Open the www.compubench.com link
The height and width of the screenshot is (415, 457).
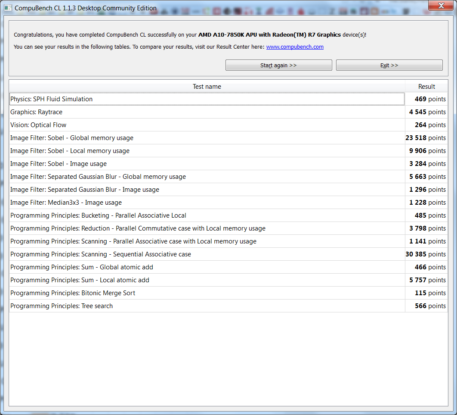point(295,47)
